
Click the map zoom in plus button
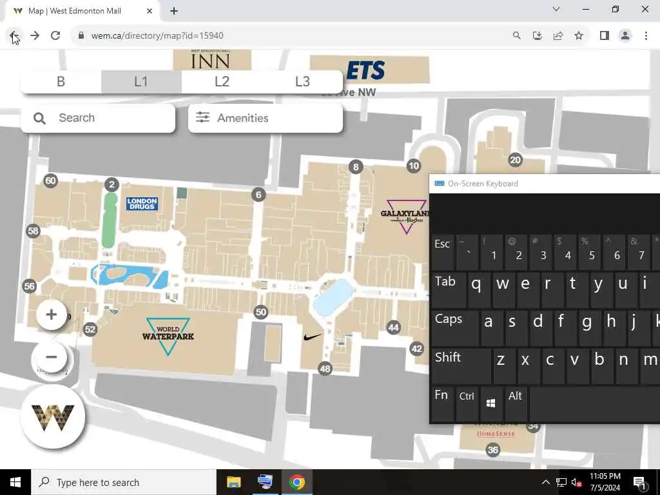tap(52, 315)
